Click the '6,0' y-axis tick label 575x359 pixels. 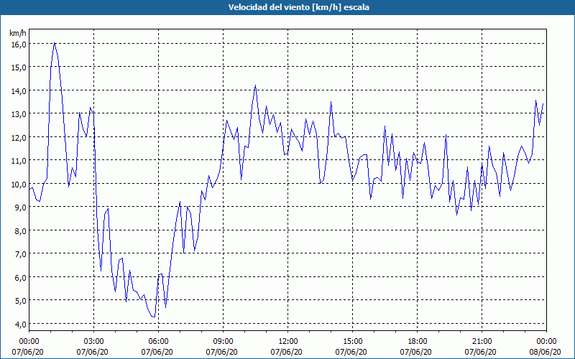click(20, 277)
